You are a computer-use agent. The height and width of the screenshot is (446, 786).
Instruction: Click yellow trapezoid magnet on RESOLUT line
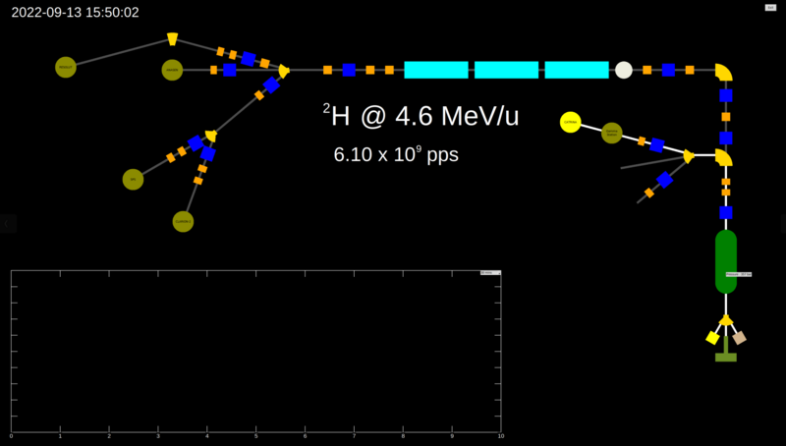(173, 39)
